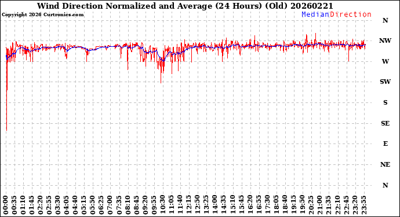Click the 05:50 time label

point(93,205)
